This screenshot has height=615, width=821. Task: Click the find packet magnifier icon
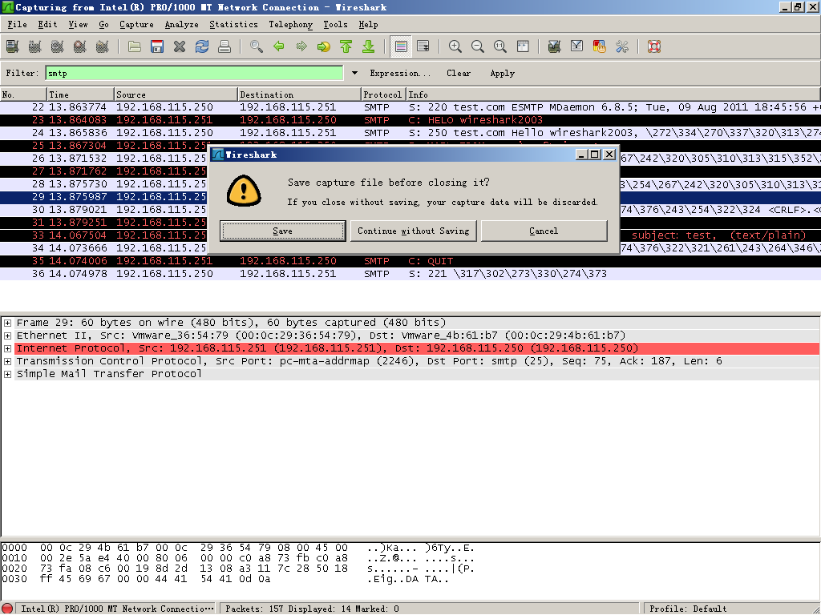click(257, 46)
